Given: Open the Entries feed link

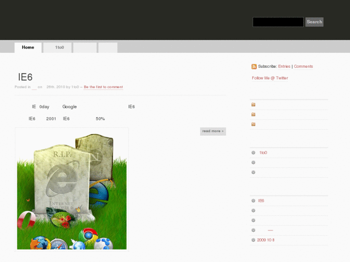Looking at the screenshot, I should (x=284, y=66).
